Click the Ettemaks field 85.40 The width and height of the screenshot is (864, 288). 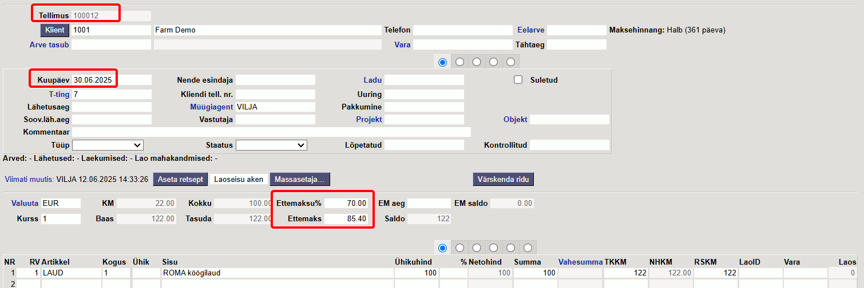click(346, 219)
